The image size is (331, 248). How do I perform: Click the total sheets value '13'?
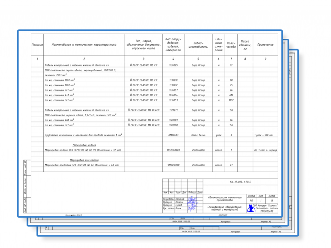272,201
